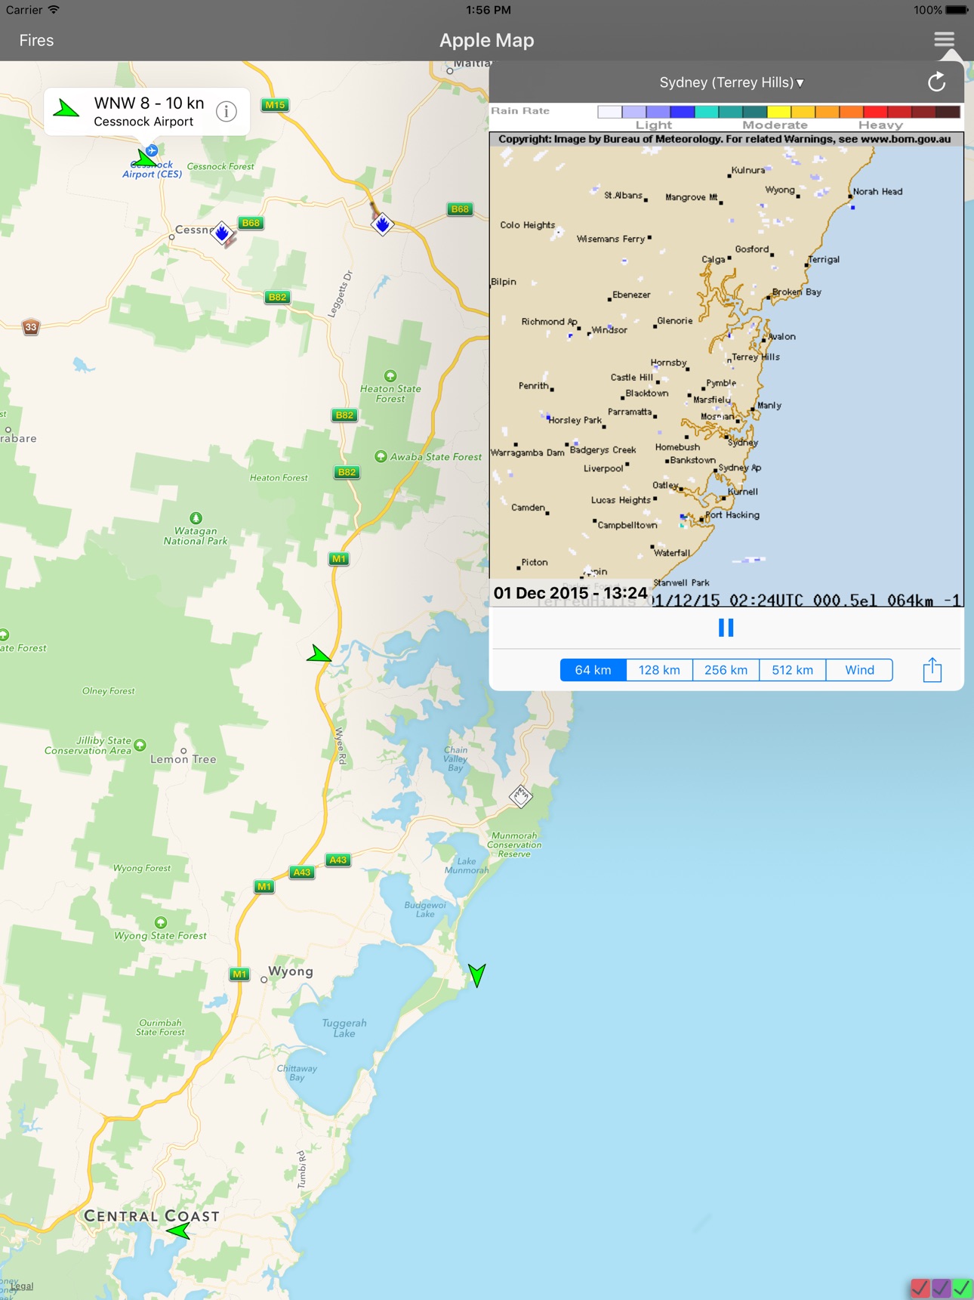Tap the Cessnock Airport wind arrow on the map

click(x=144, y=158)
